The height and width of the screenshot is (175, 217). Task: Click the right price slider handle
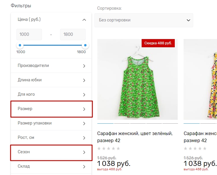(85, 45)
